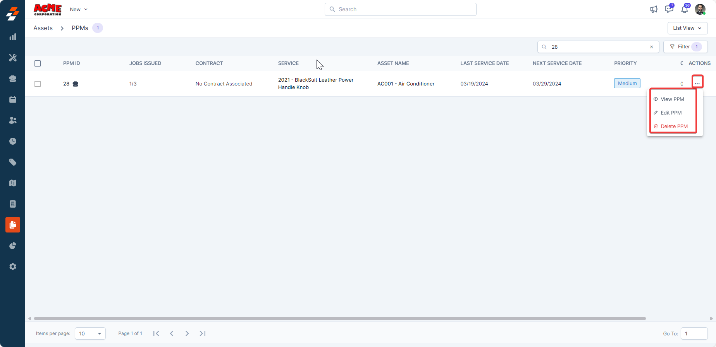Open the List View dropdown
The height and width of the screenshot is (347, 716).
(x=687, y=28)
